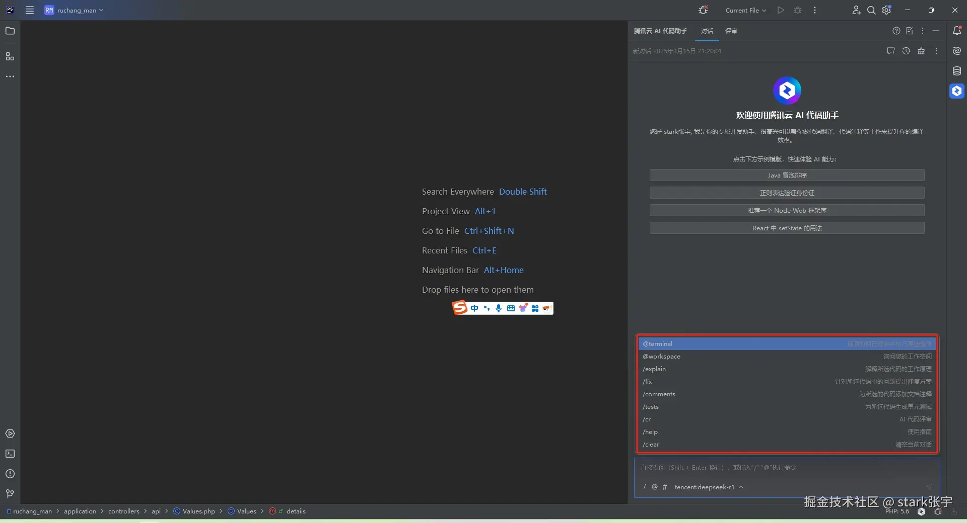Click details method in the breadcrumb bar
This screenshot has width=967, height=523.
click(288, 511)
